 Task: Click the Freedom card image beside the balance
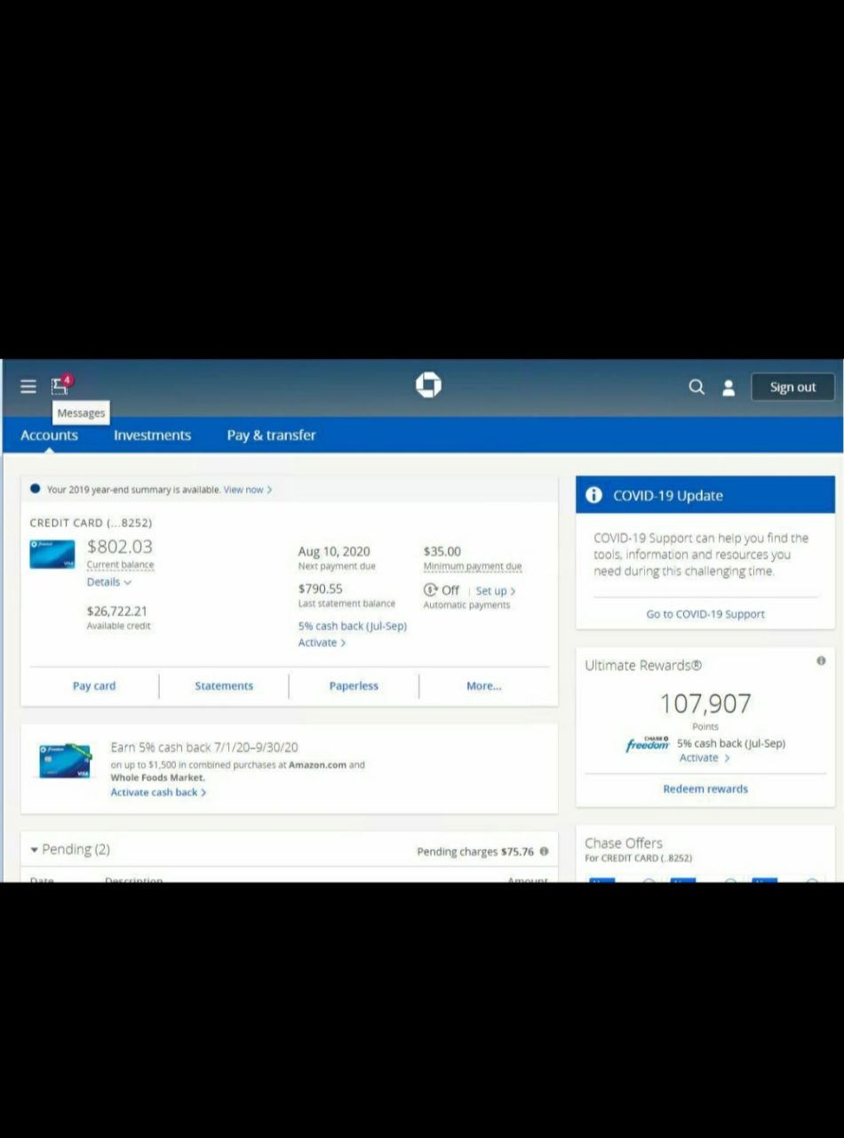[52, 554]
